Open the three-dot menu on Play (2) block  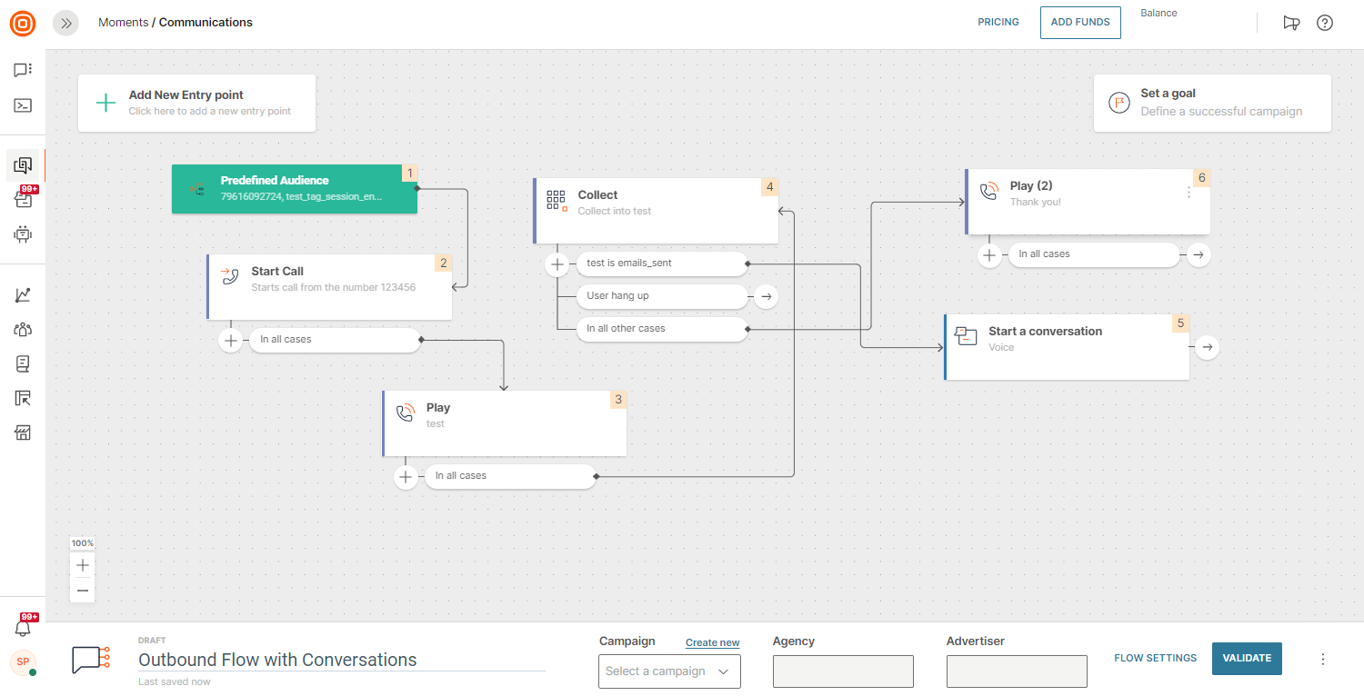pyautogui.click(x=1188, y=193)
